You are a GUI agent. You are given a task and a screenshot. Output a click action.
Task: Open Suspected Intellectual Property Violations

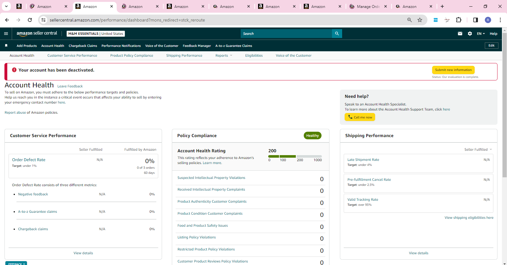211,178
